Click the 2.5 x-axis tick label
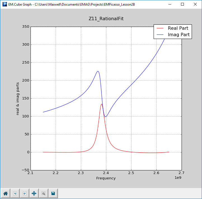 (131, 173)
